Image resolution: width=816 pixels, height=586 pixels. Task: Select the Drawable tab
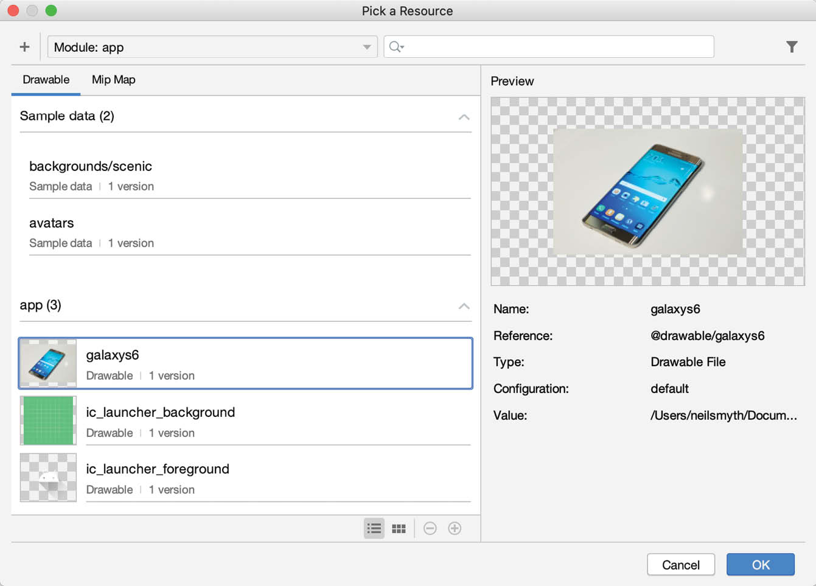coord(46,80)
